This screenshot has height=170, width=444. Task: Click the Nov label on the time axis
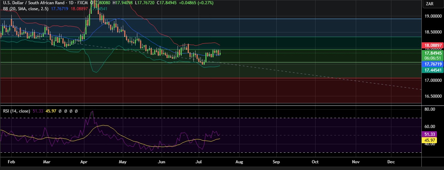click(x=355, y=162)
